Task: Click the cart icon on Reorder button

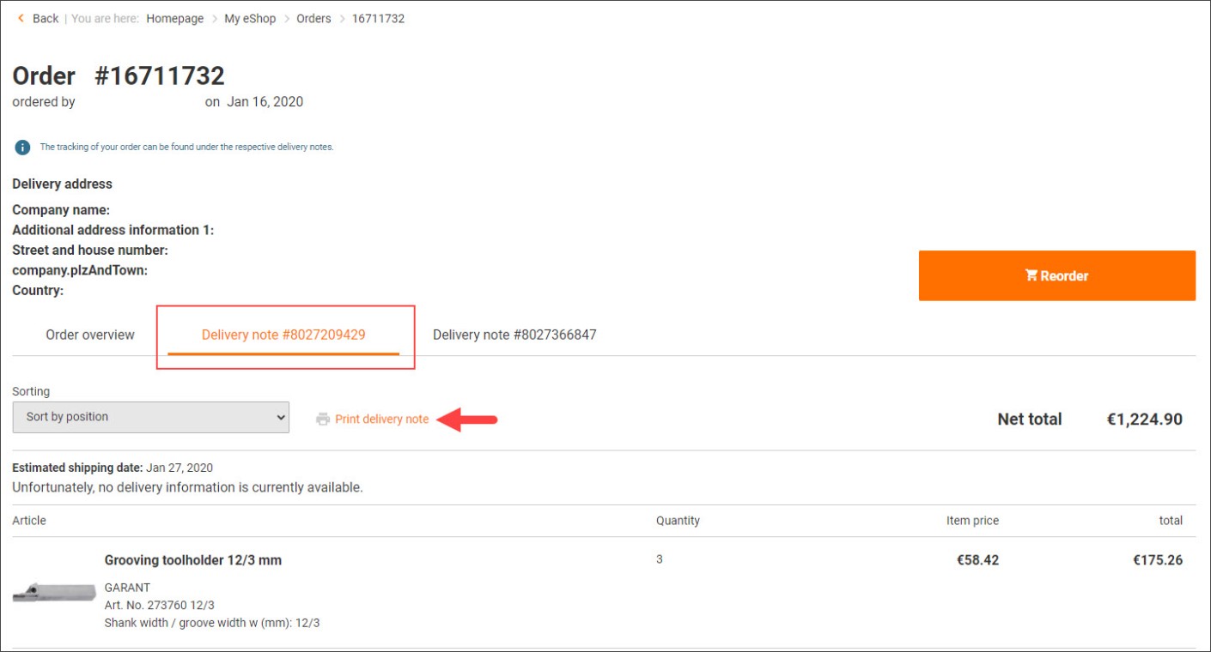Action: point(1031,275)
